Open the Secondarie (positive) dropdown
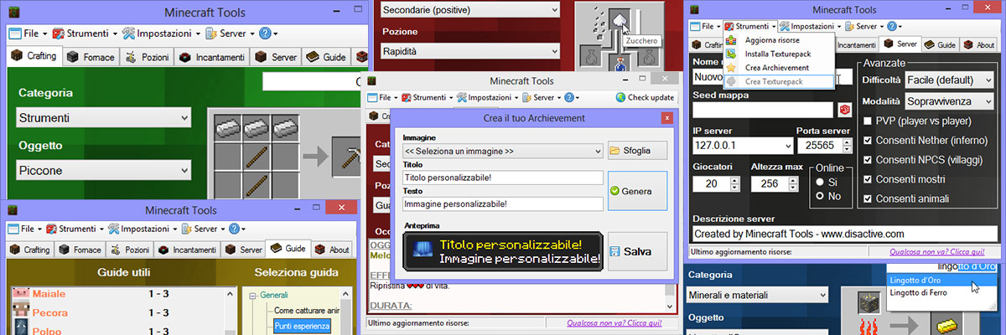 coord(469,10)
